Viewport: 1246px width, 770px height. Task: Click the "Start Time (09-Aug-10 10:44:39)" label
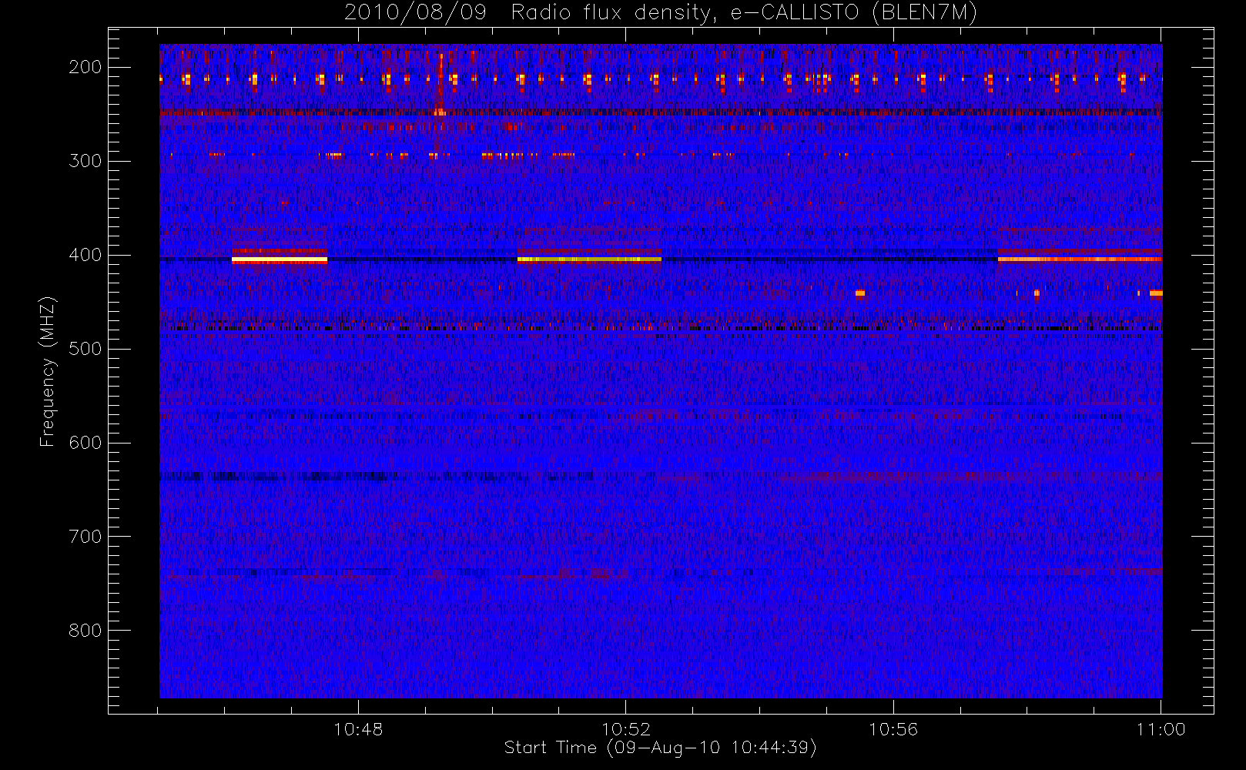pos(660,748)
